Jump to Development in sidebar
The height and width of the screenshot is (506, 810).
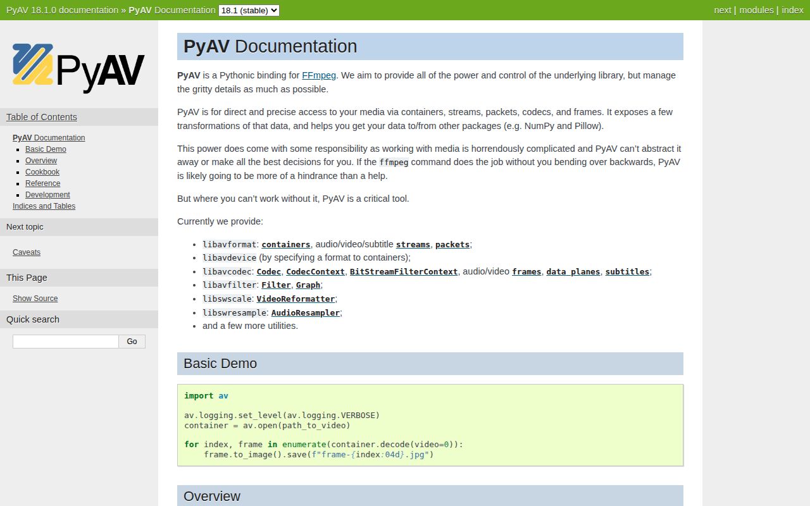(47, 195)
